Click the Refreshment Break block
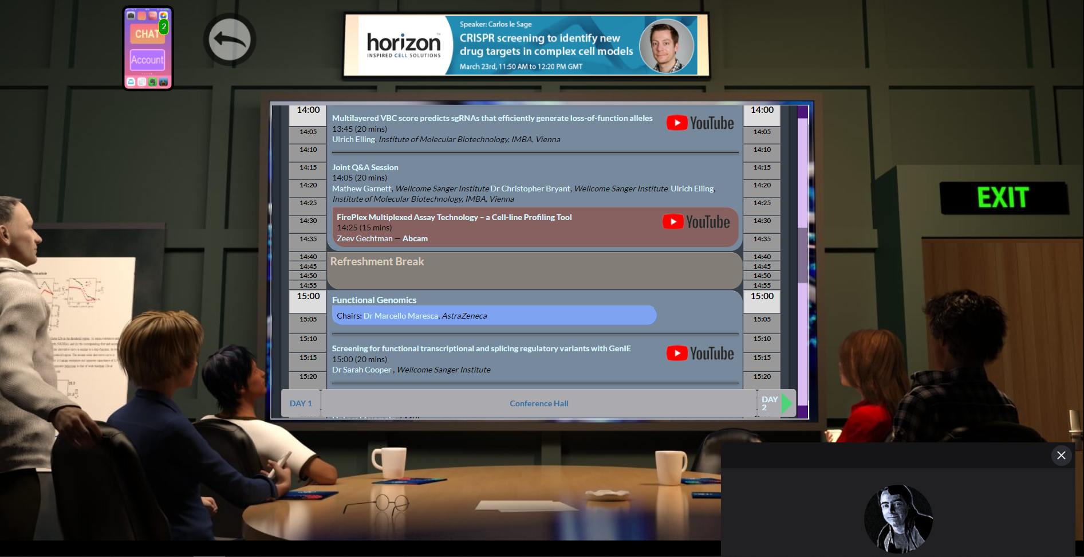 [x=534, y=270]
